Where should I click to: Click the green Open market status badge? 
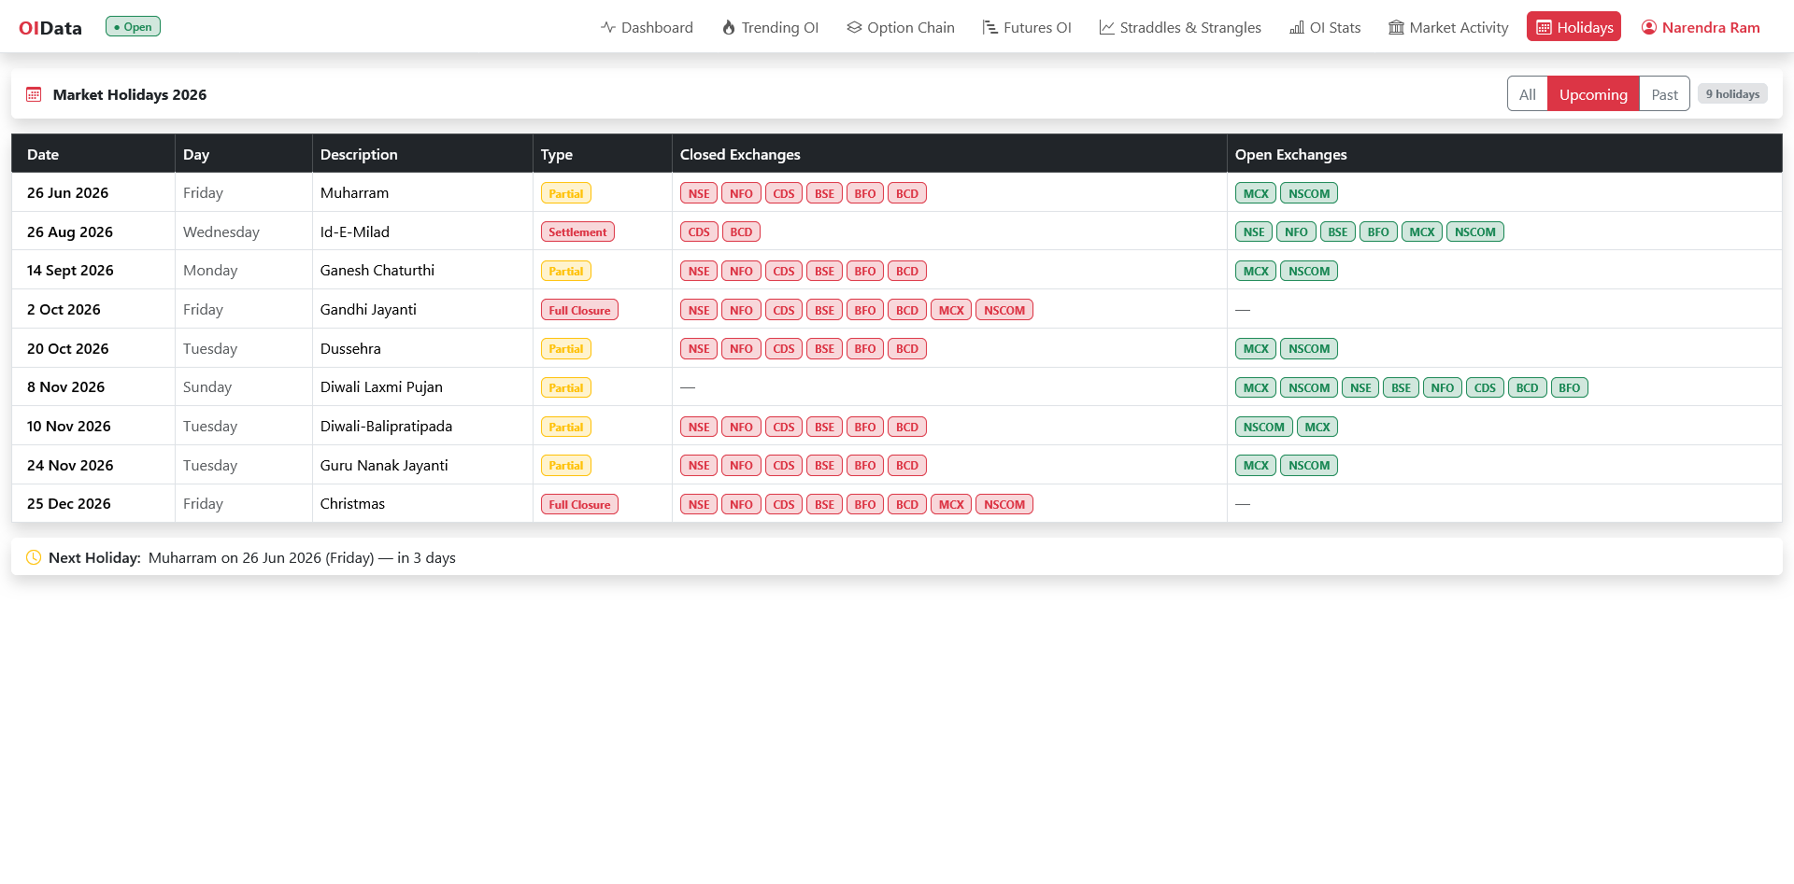tap(133, 27)
